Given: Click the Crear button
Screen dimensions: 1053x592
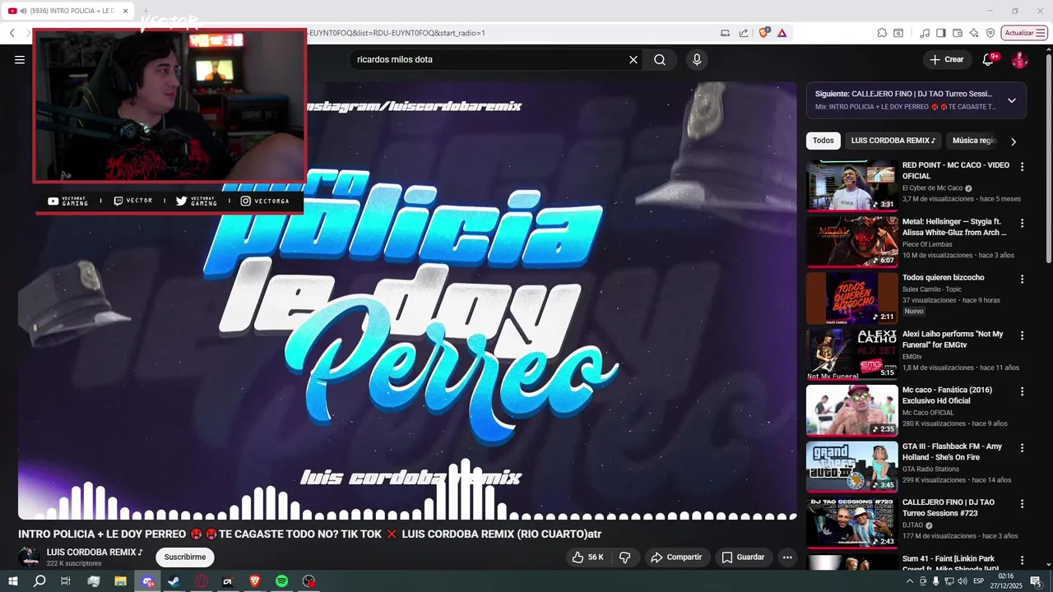Looking at the screenshot, I should (946, 59).
